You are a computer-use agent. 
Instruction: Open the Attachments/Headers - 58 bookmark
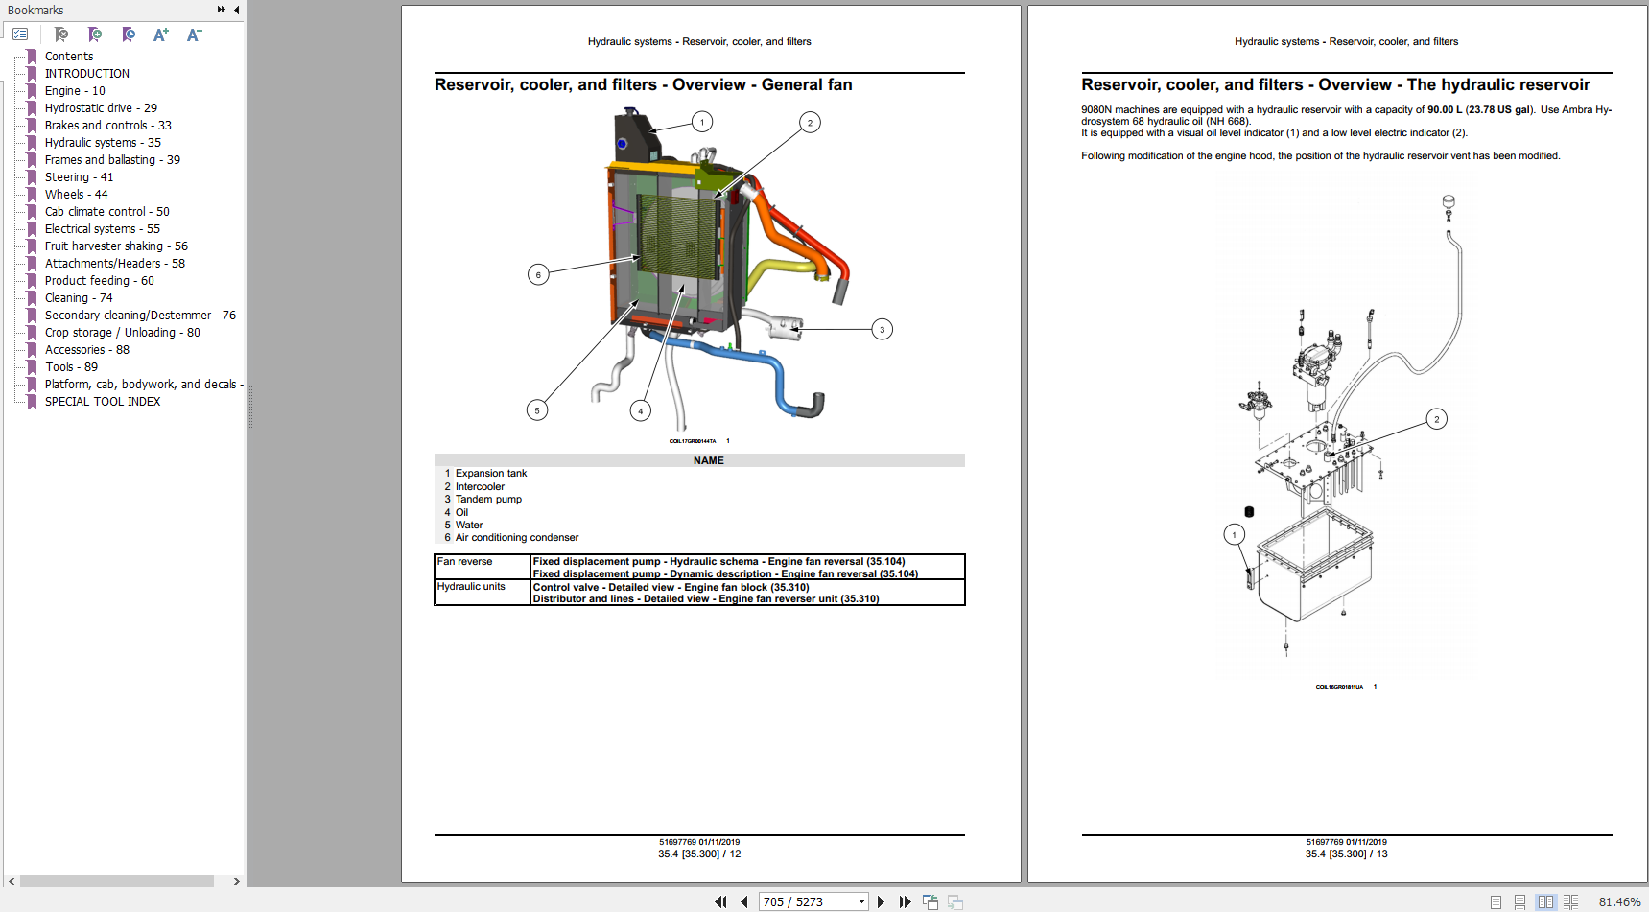115,264
